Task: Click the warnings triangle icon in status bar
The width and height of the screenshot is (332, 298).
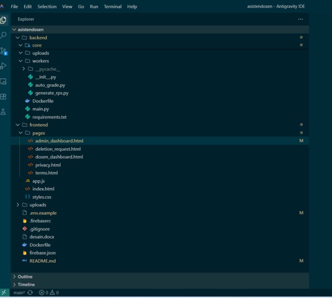Action: [53, 292]
